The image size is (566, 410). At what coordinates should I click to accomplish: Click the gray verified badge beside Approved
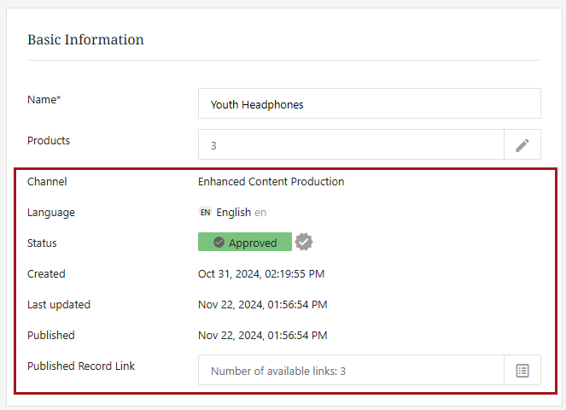(x=304, y=243)
